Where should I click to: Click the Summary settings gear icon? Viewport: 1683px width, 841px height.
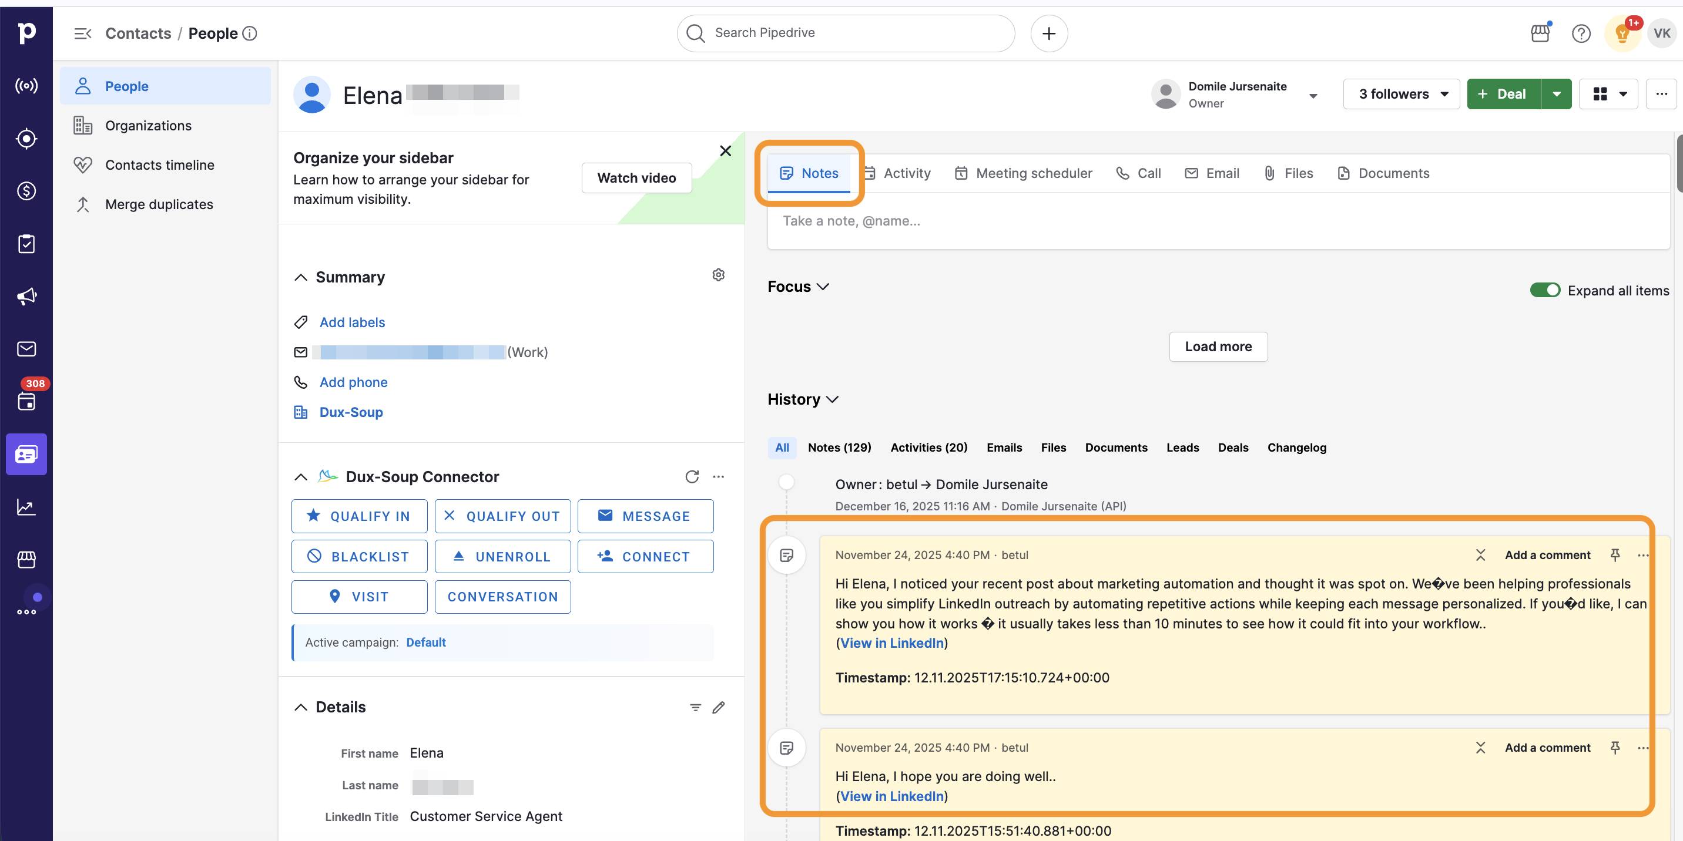click(x=718, y=275)
